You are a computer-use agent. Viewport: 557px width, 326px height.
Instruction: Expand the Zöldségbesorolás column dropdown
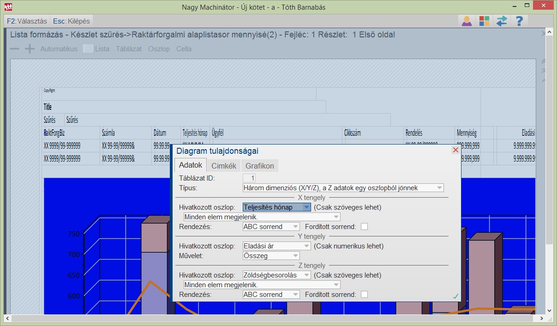306,275
